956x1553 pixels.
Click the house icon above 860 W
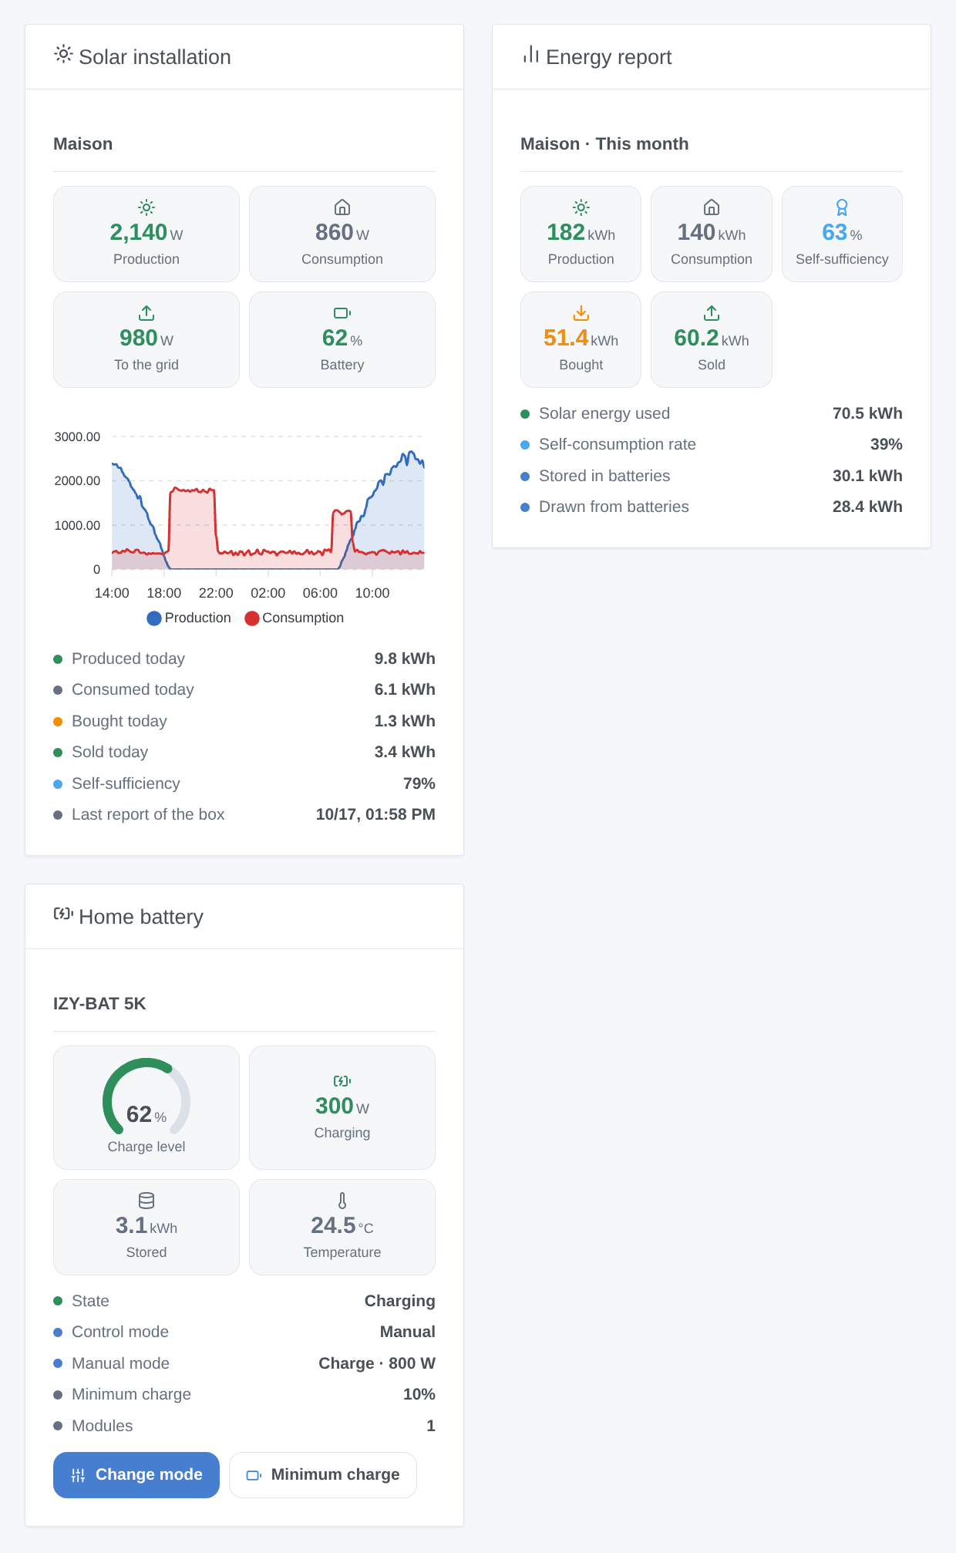click(342, 207)
